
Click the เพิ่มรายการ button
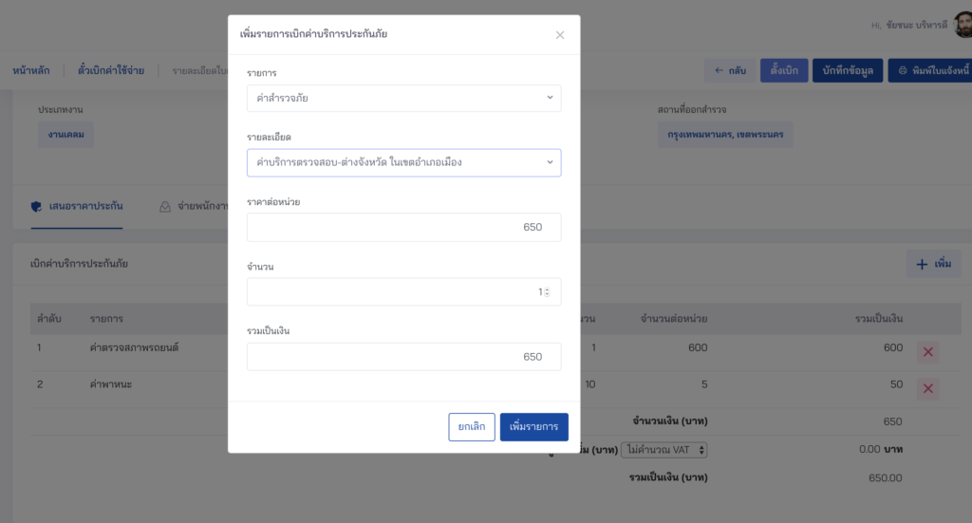pyautogui.click(x=533, y=427)
